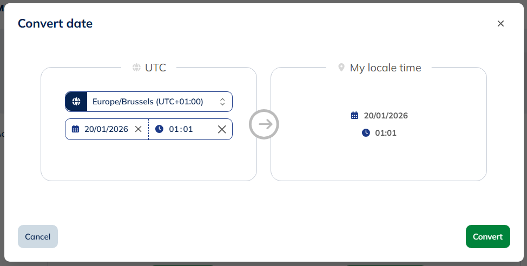Viewport: 527px width, 266px height.
Task: Expand timezone list using up-down chevrons
Action: 222,102
